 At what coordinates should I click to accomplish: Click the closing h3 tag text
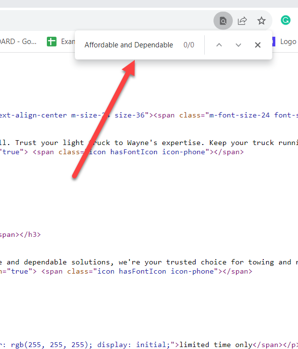pos(30,234)
